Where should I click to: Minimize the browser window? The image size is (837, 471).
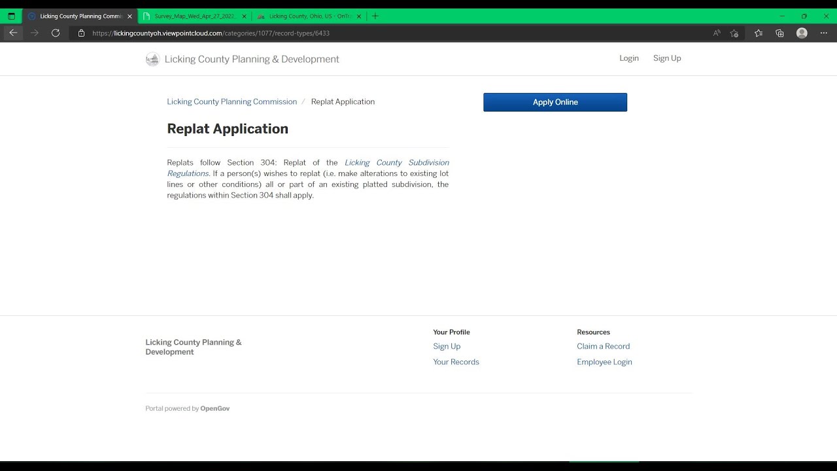click(782, 16)
